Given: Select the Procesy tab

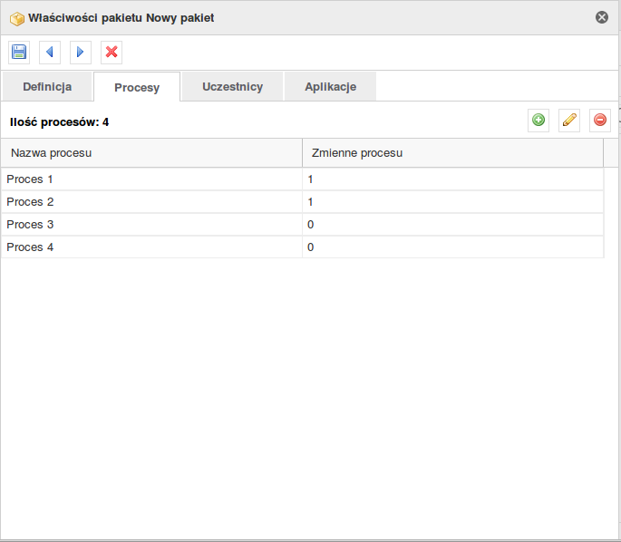Looking at the screenshot, I should pyautogui.click(x=137, y=87).
